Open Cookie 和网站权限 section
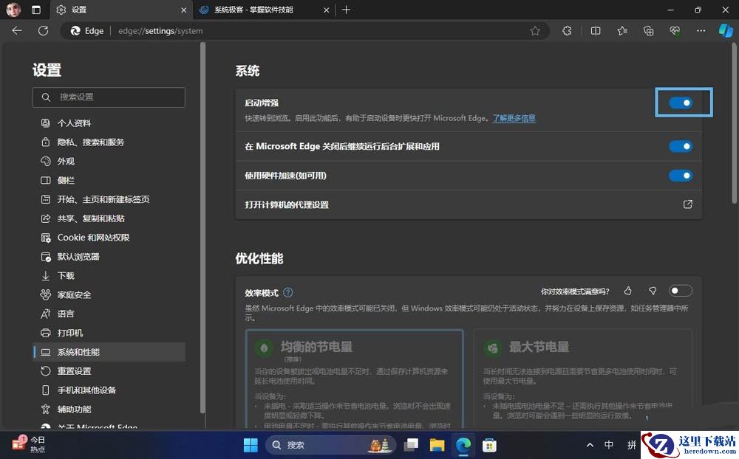The height and width of the screenshot is (459, 739). [x=109, y=238]
